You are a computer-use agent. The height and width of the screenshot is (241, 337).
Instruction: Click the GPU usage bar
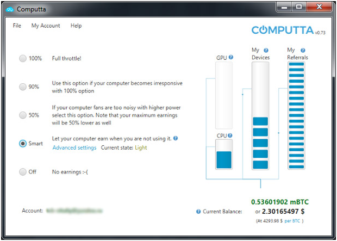(x=224, y=95)
